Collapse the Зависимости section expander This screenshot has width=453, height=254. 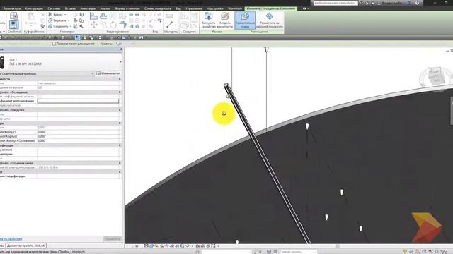point(120,78)
